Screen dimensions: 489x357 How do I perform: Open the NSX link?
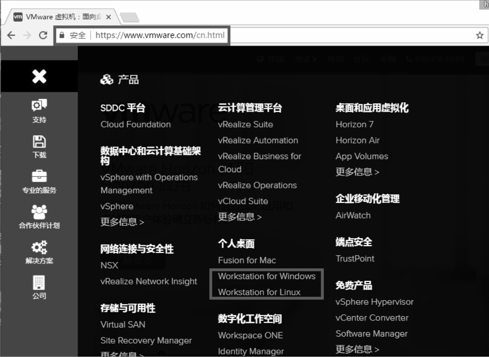coord(110,265)
